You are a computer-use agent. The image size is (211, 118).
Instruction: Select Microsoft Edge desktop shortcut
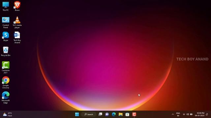coord(6,98)
